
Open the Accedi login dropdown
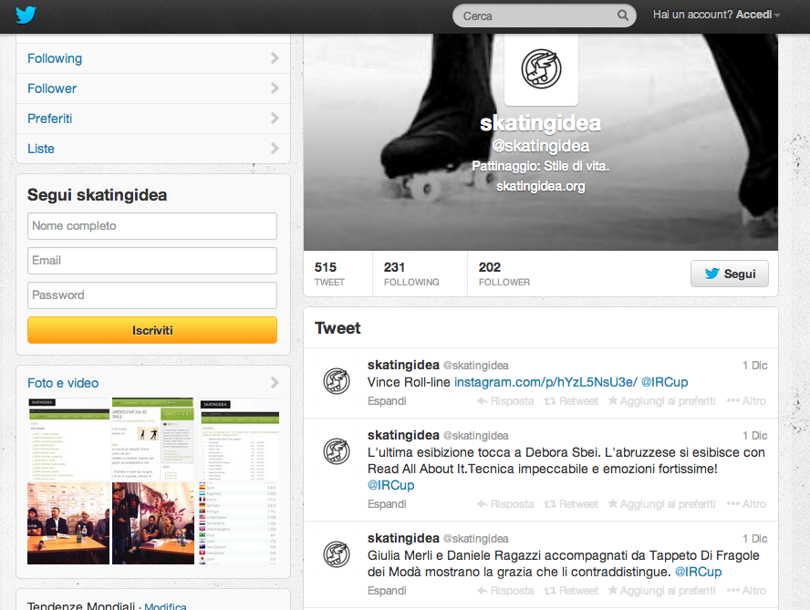(x=757, y=15)
